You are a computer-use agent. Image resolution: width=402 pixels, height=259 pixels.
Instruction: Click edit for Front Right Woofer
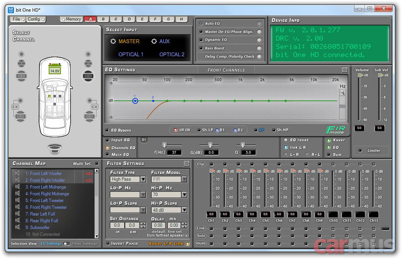click(x=89, y=180)
